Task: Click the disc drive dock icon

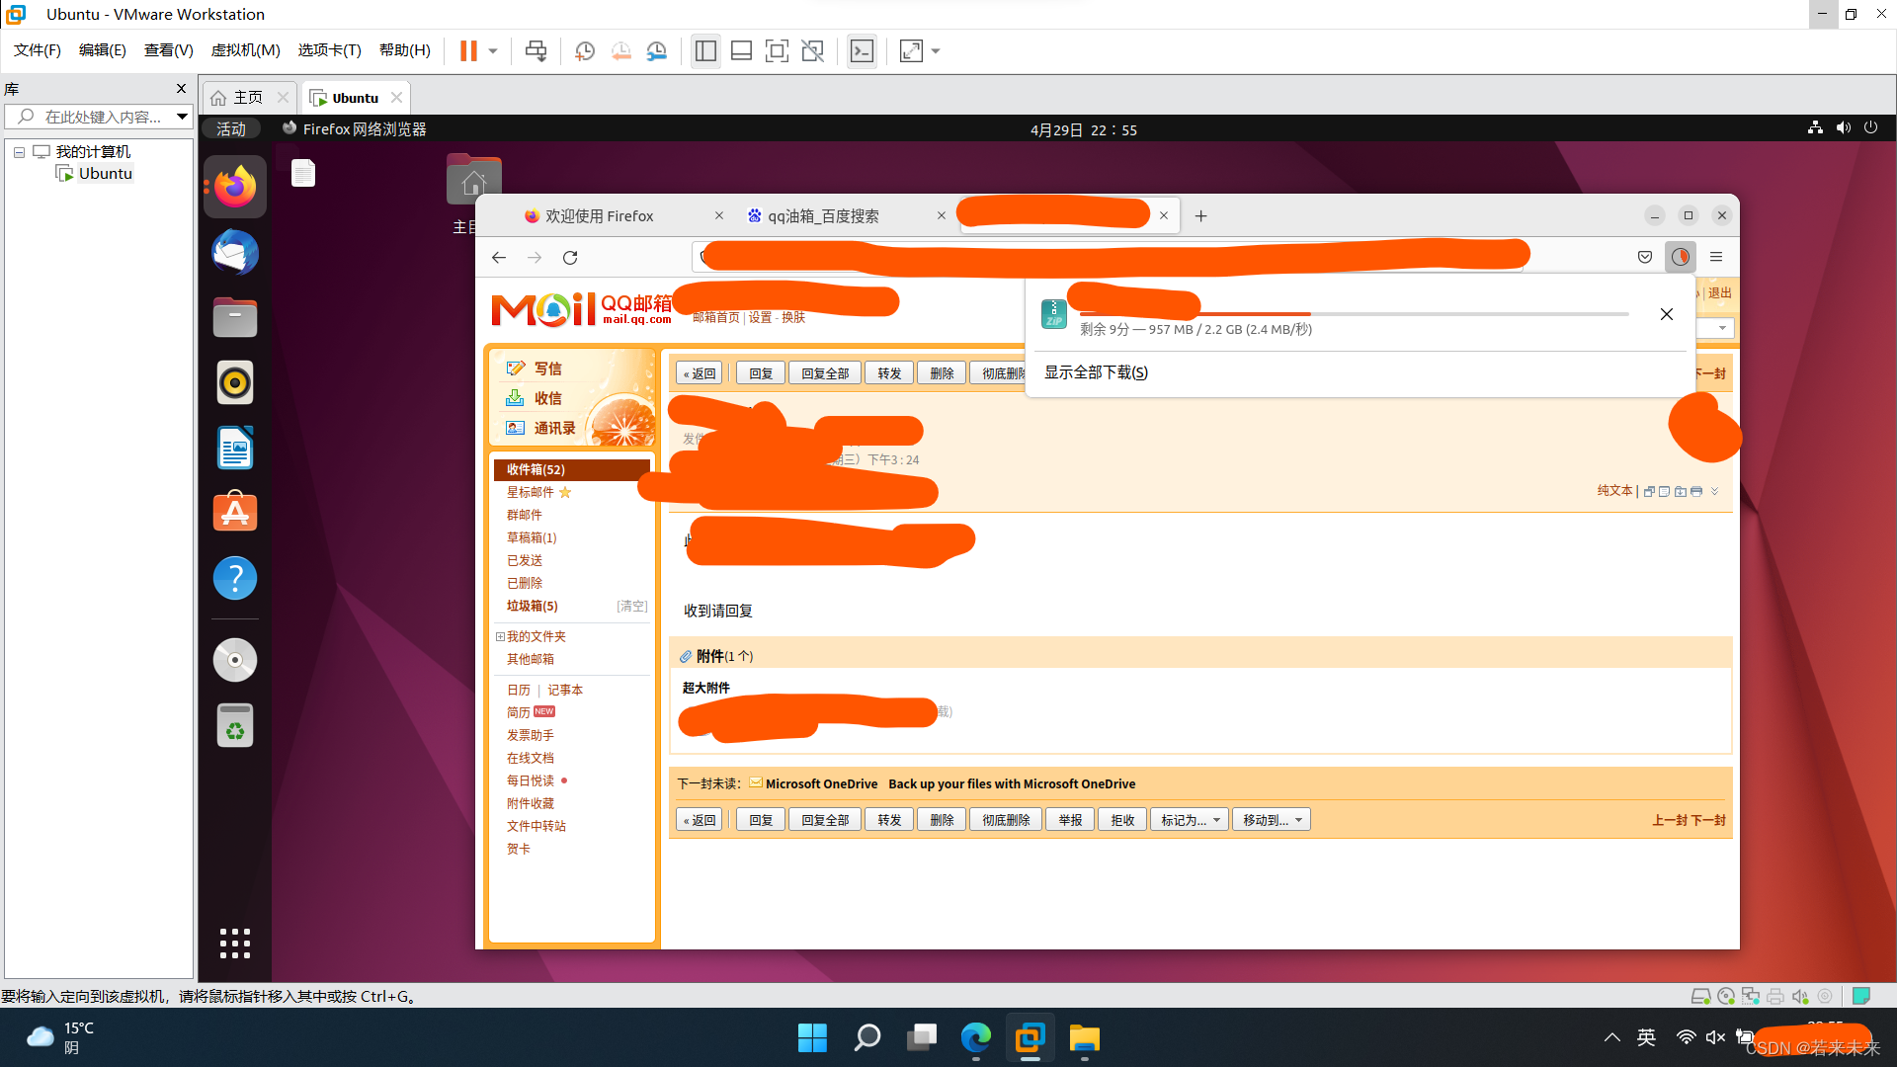Action: [x=234, y=660]
